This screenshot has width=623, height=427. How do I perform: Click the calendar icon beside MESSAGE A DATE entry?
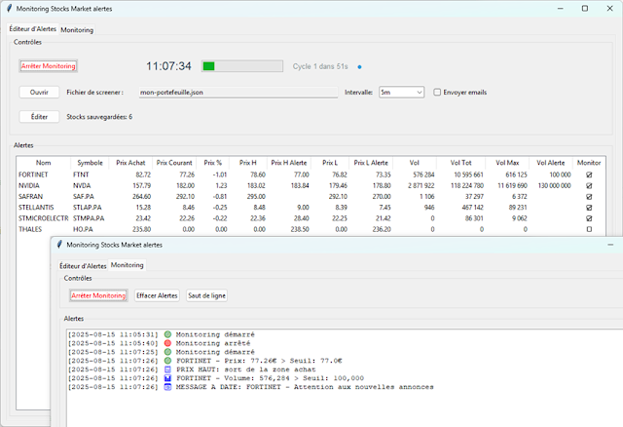[x=167, y=387]
